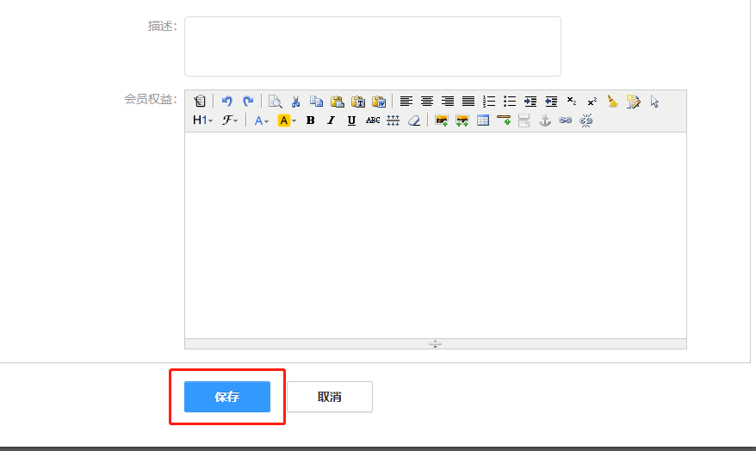This screenshot has height=451, width=756.
Task: Remove formatting with eraser icon
Action: coord(413,120)
